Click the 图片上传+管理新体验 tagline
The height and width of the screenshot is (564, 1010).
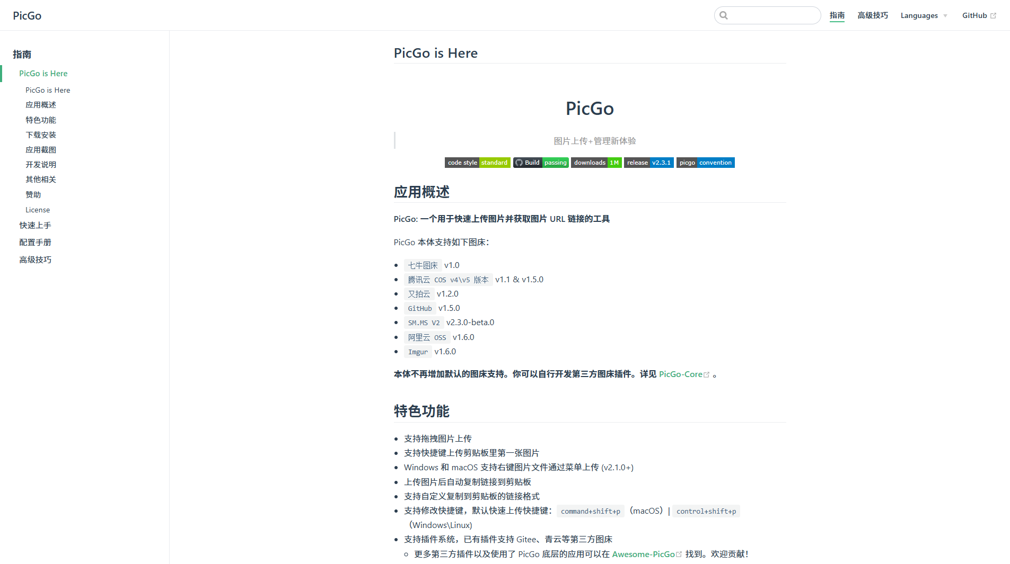[x=595, y=141]
